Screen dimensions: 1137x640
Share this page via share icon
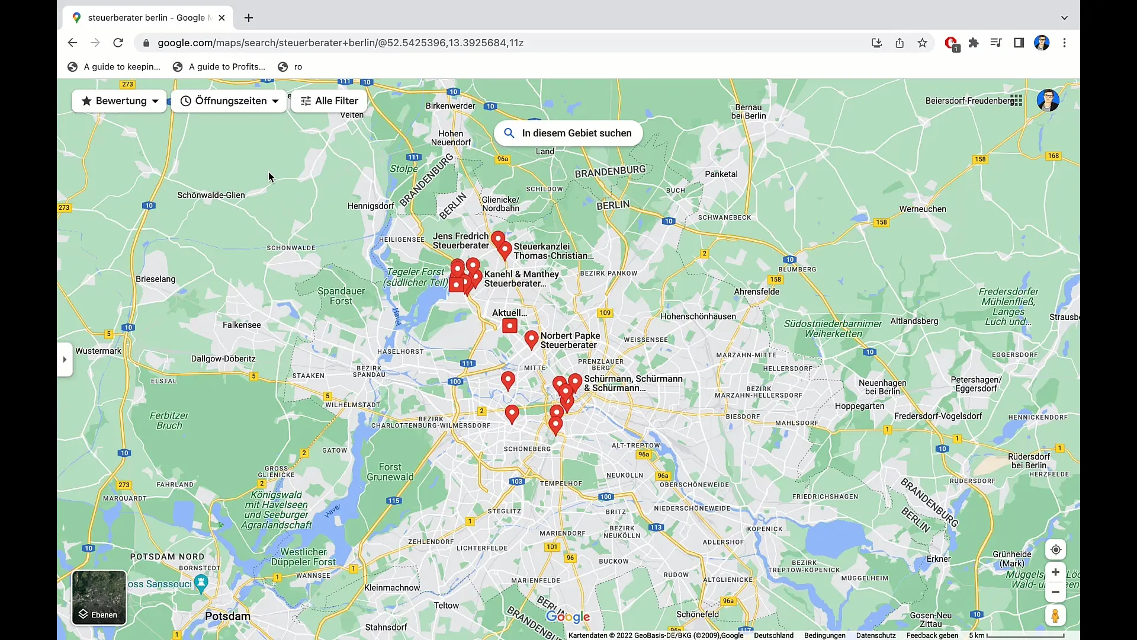click(900, 43)
